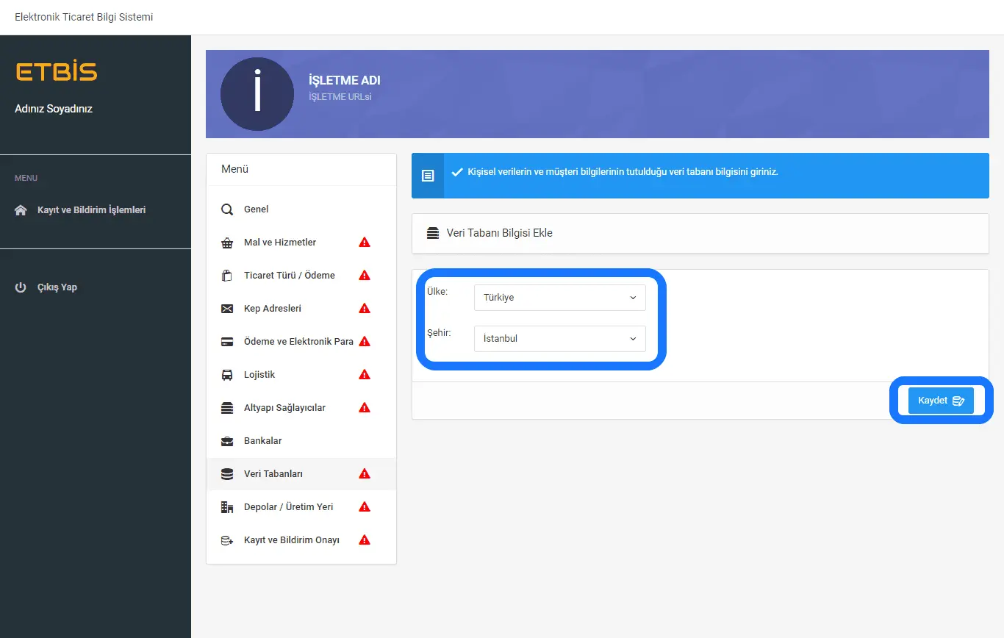Click the credit card icon for Ödeme ve Elektronik Para
This screenshot has width=1004, height=638.
[x=227, y=342]
